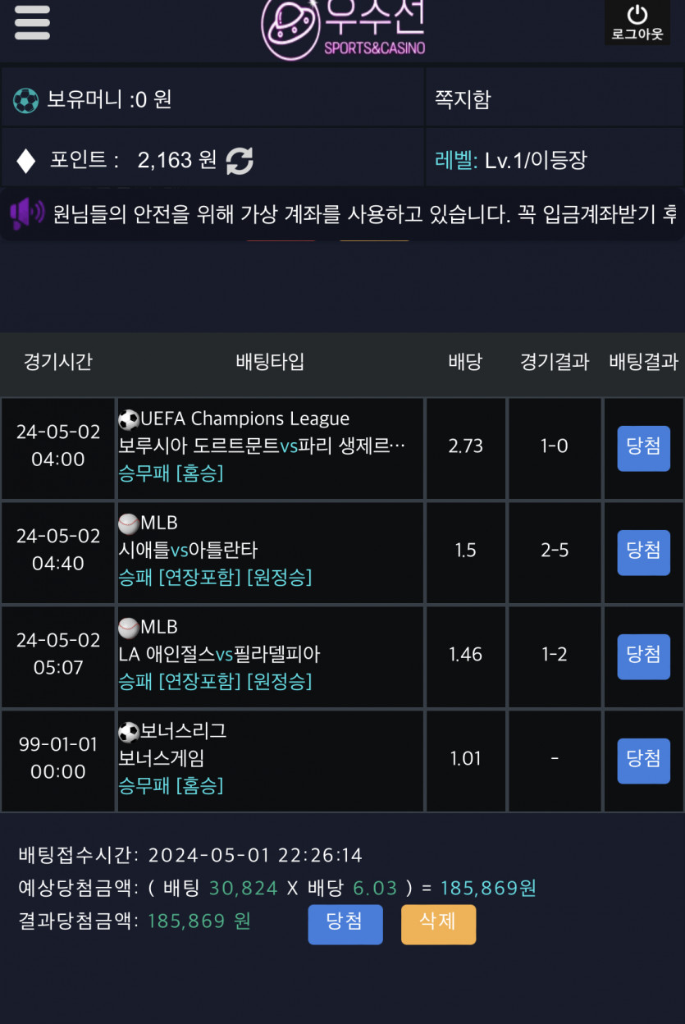685x1024 pixels.
Task: Tap the purple megaphone announcement icon
Action: tap(27, 213)
